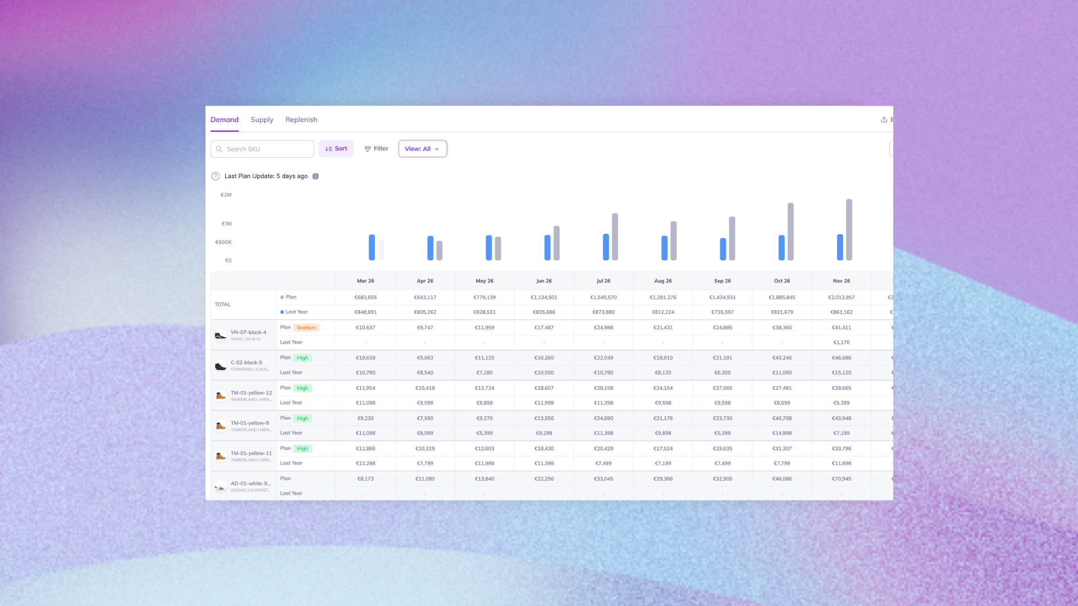Click the funnel Filter icon
Viewport: 1078px width, 606px height.
point(368,149)
